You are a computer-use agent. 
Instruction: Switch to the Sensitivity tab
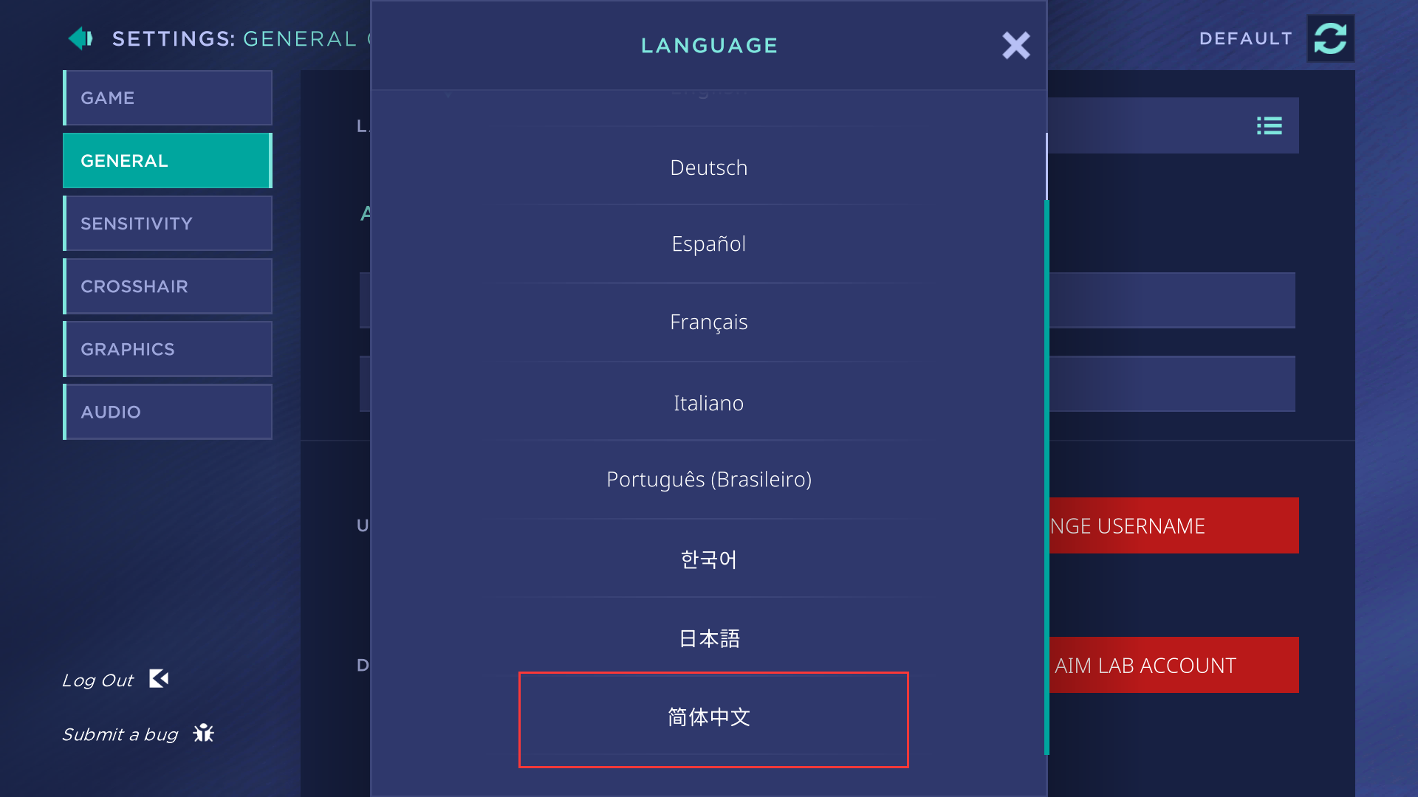point(168,224)
